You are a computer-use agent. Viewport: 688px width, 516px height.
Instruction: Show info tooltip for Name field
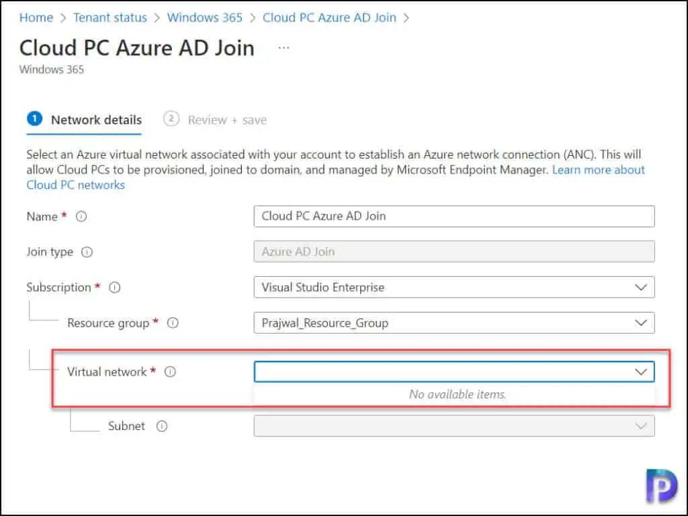click(x=81, y=216)
